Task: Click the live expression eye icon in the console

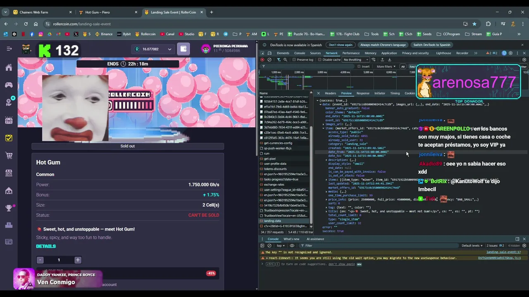Action: (292, 245)
